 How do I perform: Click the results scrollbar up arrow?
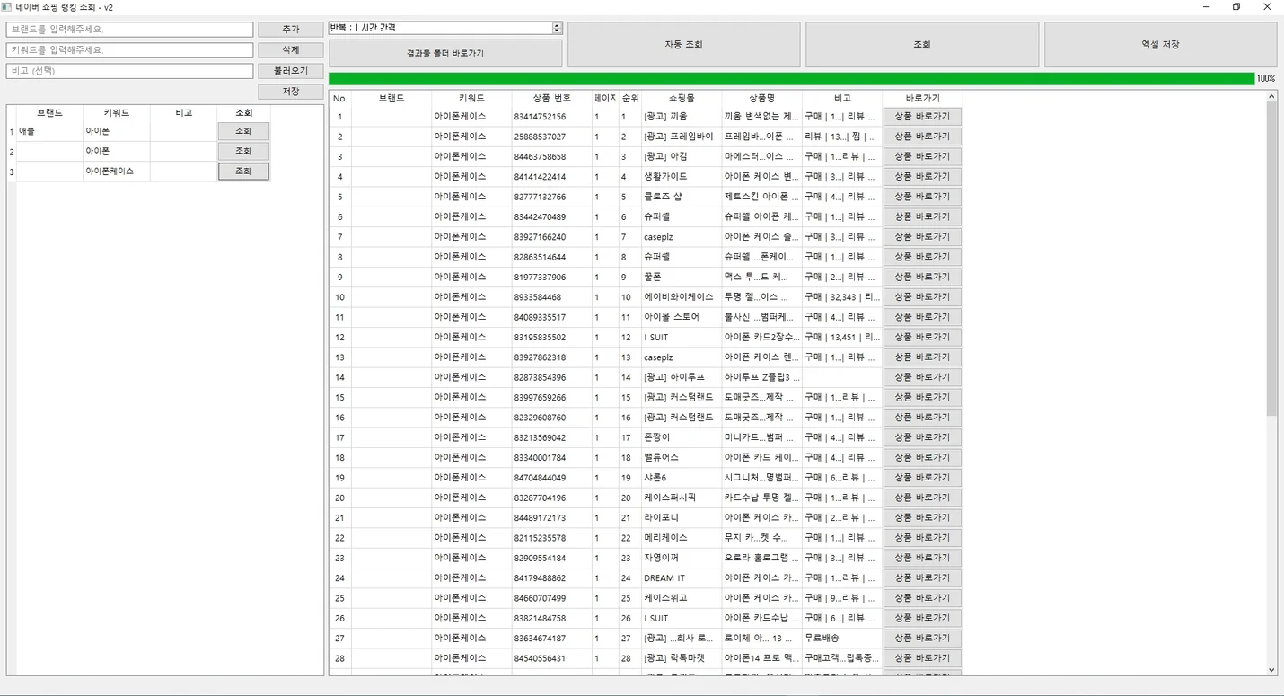[x=1271, y=96]
